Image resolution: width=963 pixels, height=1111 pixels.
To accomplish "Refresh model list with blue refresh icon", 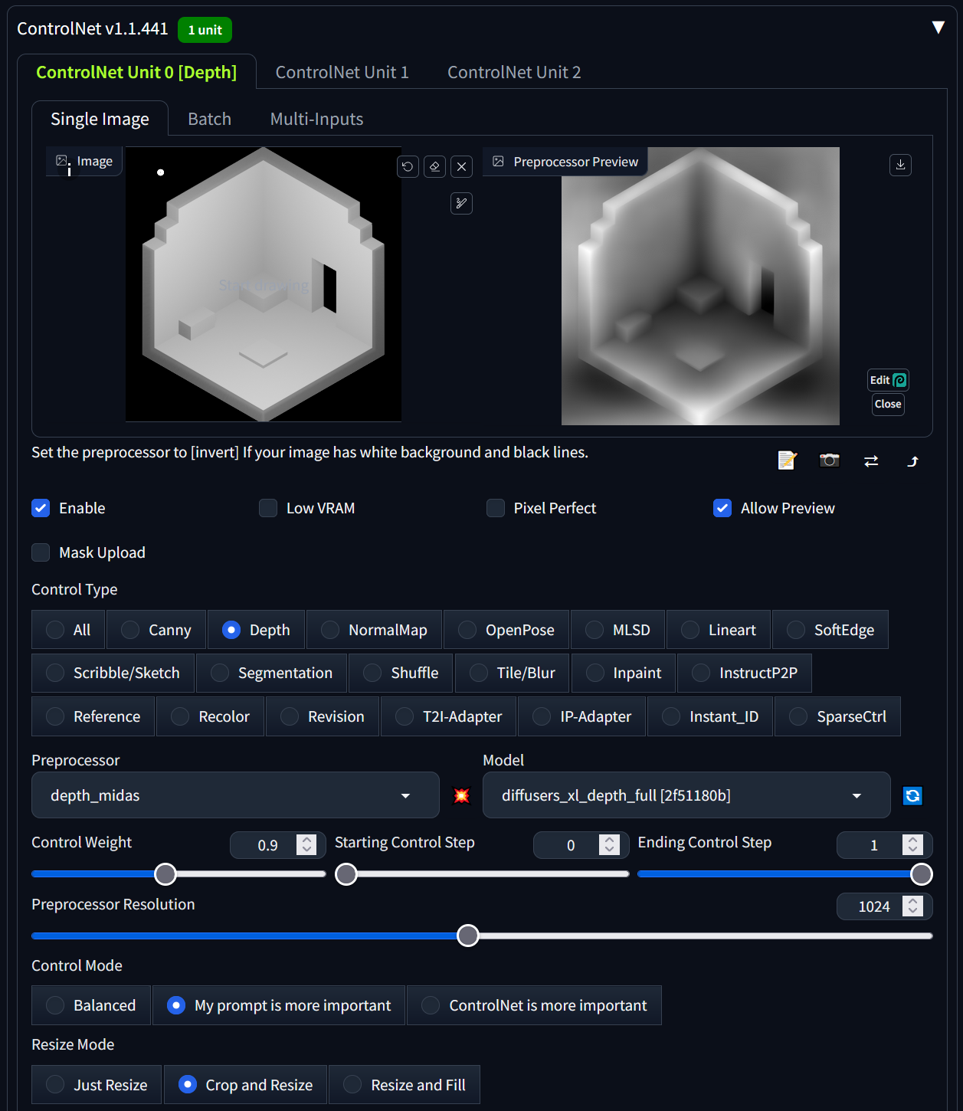I will click(x=912, y=795).
